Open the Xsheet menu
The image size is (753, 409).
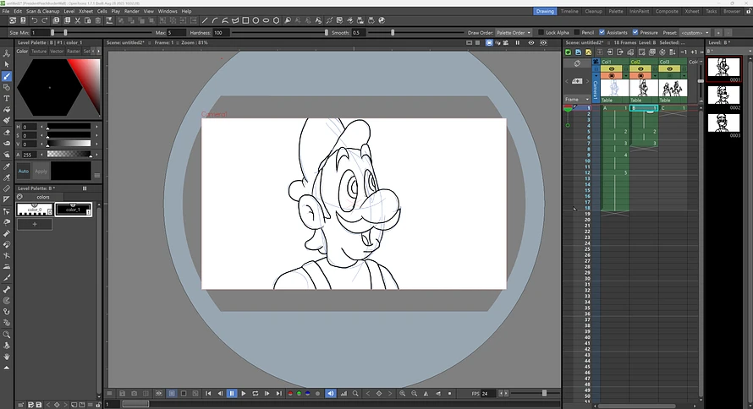click(x=85, y=11)
